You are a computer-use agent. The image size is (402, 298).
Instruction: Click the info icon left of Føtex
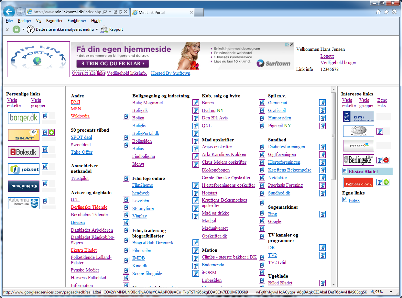(x=345, y=200)
